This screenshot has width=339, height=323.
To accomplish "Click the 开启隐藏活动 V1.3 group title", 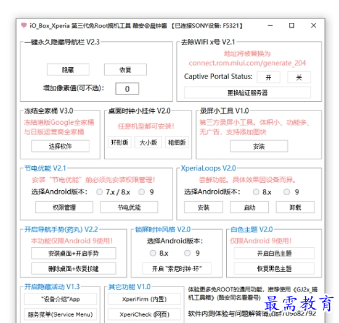I will point(52,287).
